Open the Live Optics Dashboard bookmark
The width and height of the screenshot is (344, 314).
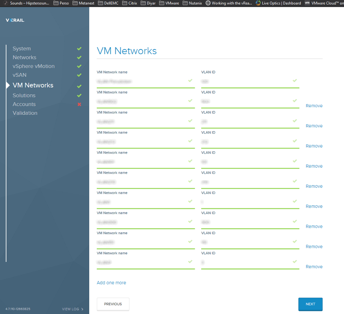click(278, 3)
